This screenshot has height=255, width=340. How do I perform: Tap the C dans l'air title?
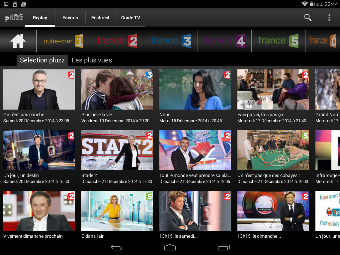(93, 236)
